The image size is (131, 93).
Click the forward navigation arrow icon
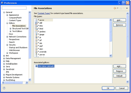[x=121, y=8]
